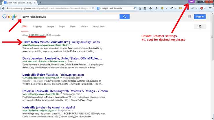Click the eyedropper extension icon
The width and height of the screenshot is (214, 120).
pyautogui.click(x=171, y=8)
